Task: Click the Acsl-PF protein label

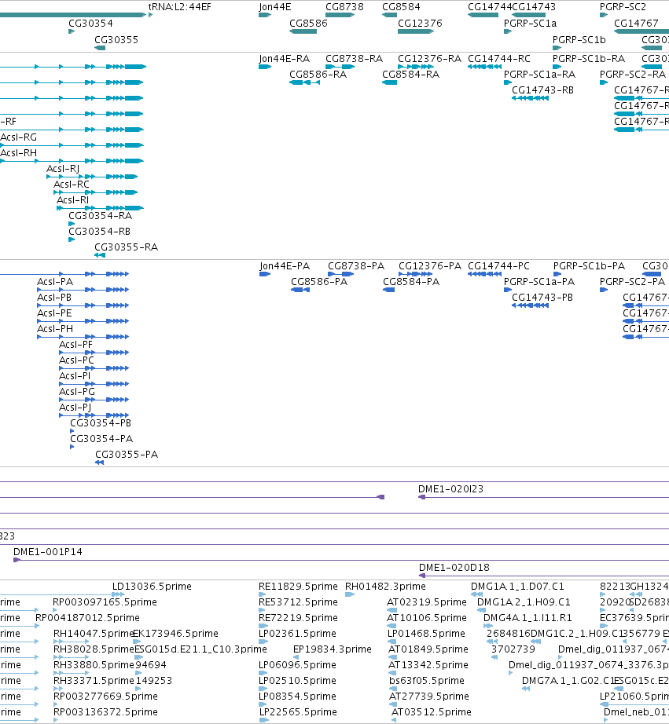Action: (75, 345)
